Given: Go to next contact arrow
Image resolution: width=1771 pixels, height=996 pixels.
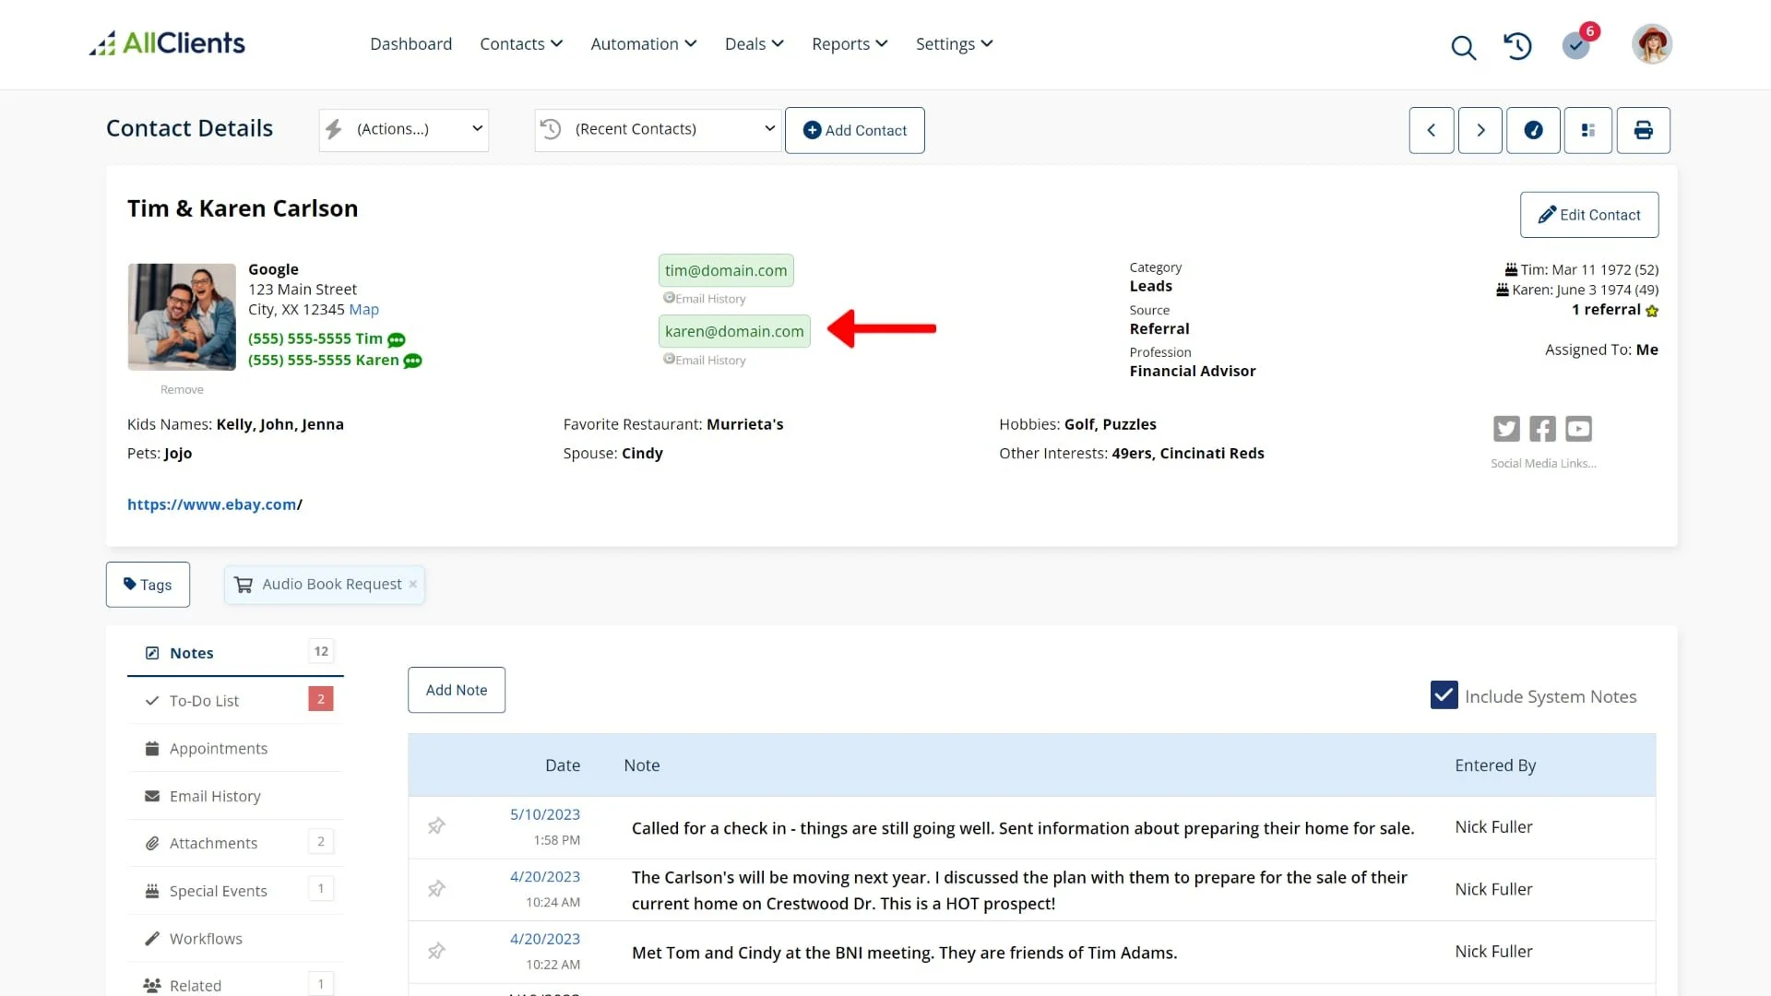Looking at the screenshot, I should click(x=1480, y=130).
